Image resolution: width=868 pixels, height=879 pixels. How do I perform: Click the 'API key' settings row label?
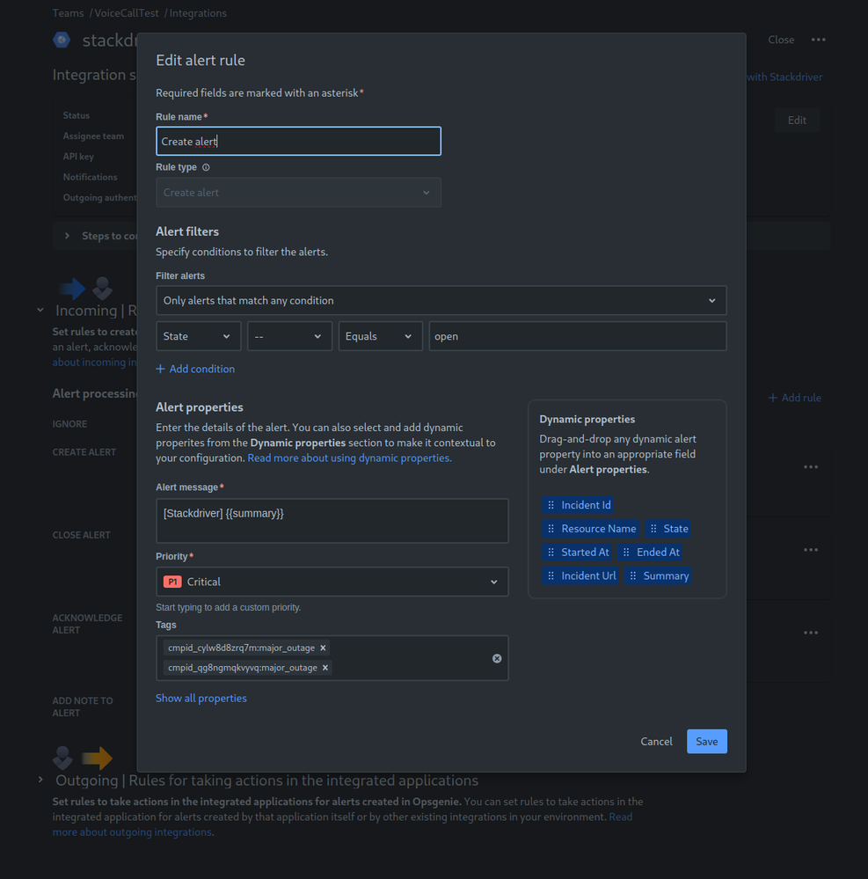point(78,157)
